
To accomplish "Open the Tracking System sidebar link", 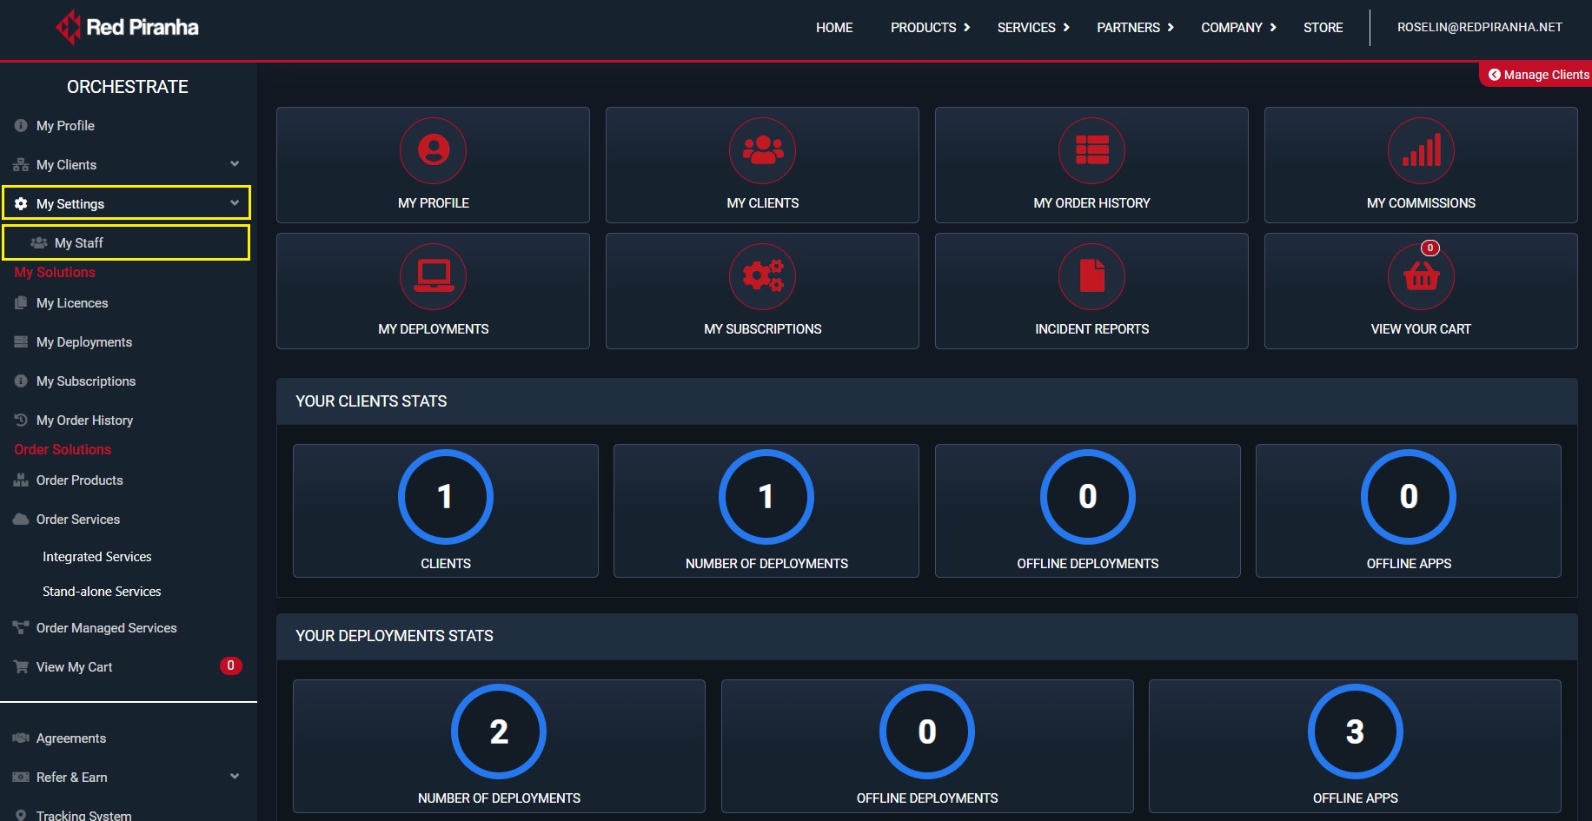I will pos(84,815).
